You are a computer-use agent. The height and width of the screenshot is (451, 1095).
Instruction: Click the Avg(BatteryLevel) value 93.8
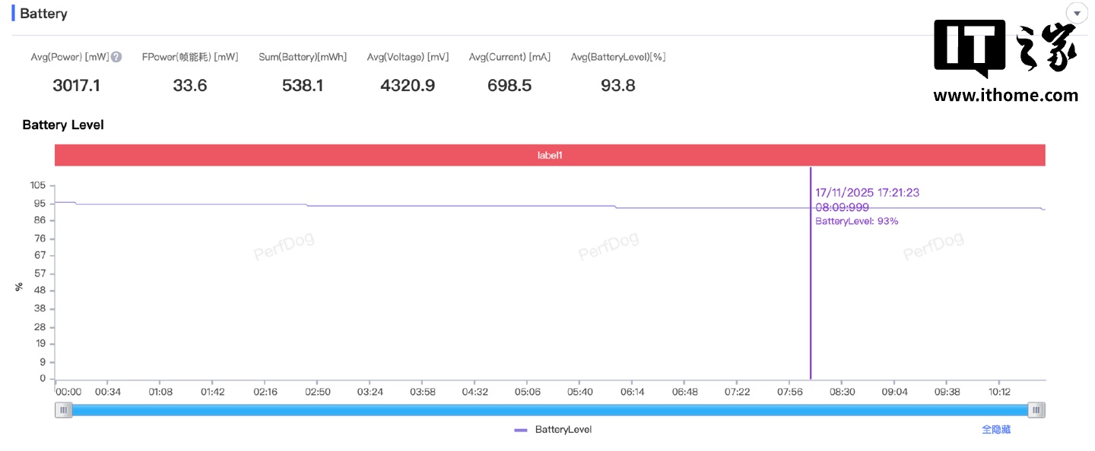617,85
